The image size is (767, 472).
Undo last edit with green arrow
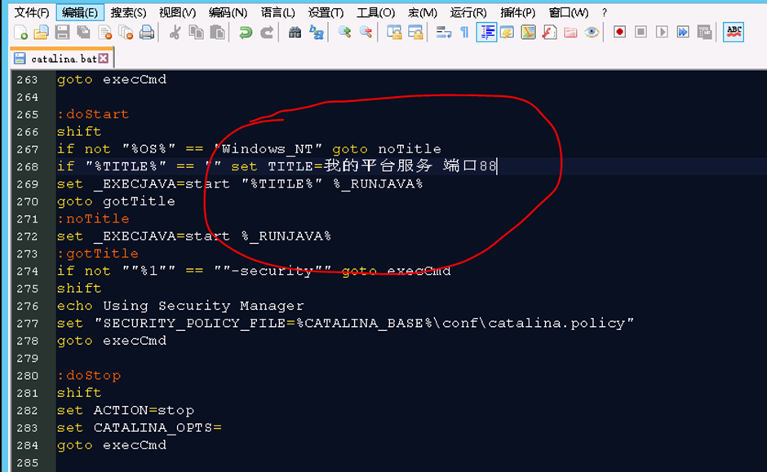245,33
